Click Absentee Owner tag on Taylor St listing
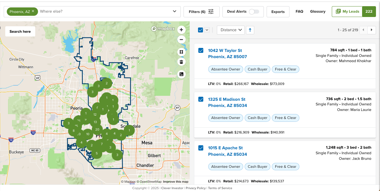The height and width of the screenshot is (191, 380). point(226,69)
